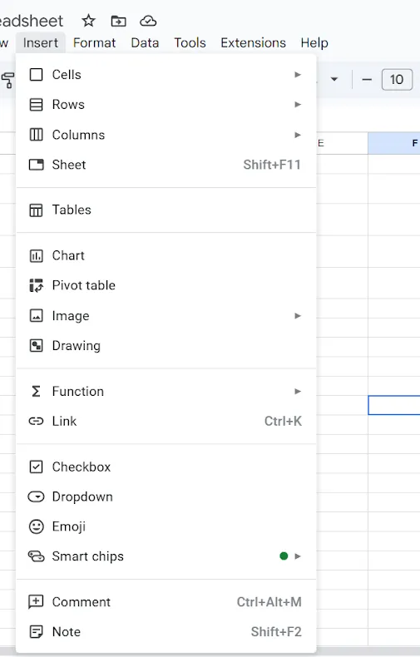Open the Format menu
Screen dimensions: 420x657
(x=94, y=42)
